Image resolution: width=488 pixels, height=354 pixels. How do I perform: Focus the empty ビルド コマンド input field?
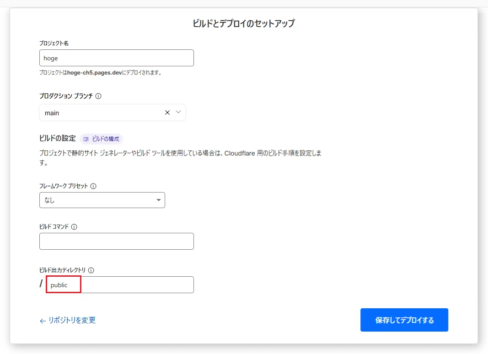pos(117,241)
